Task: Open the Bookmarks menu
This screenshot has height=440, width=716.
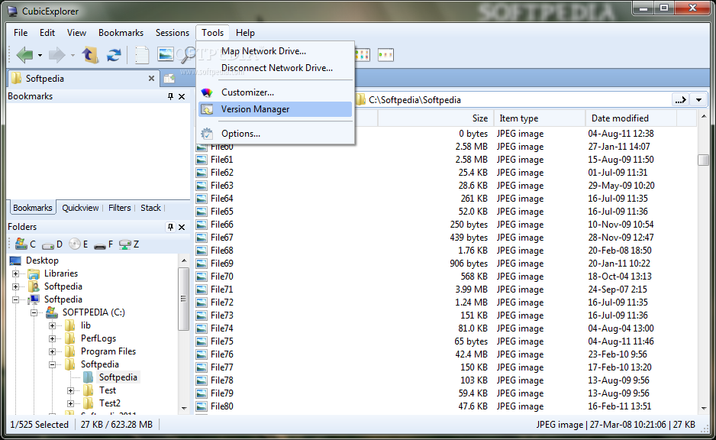Action: point(121,33)
